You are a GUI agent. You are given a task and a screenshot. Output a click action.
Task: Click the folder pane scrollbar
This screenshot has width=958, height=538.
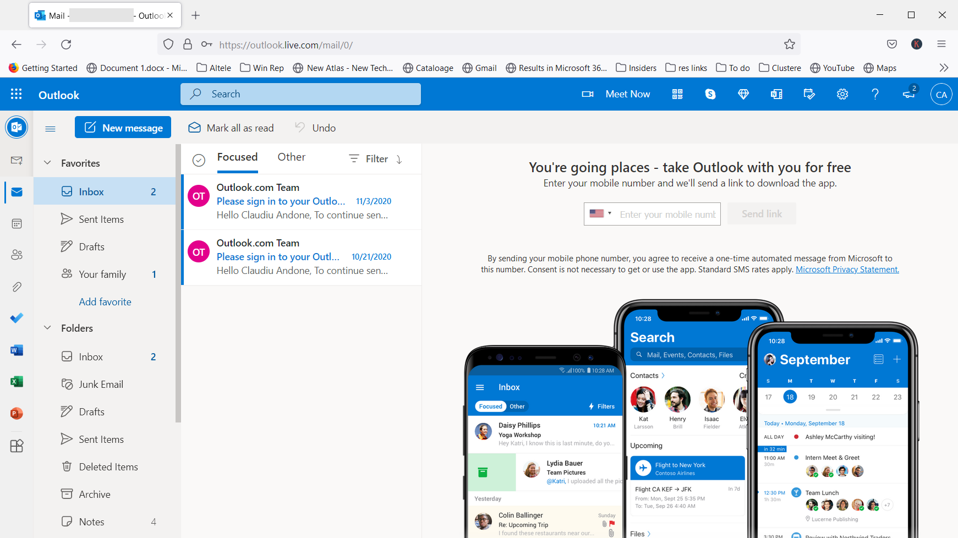tap(178, 283)
